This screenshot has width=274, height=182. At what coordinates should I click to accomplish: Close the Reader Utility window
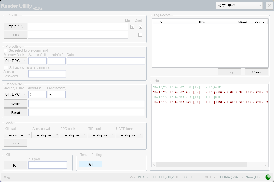pos(269,6)
